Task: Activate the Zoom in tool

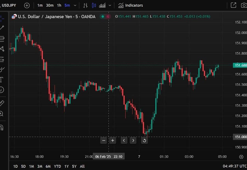Action: [2, 113]
